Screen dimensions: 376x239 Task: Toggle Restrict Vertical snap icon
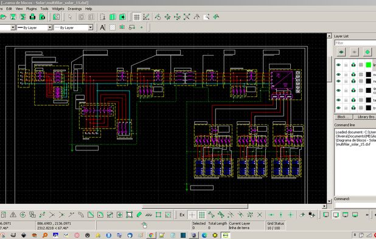[281, 215]
